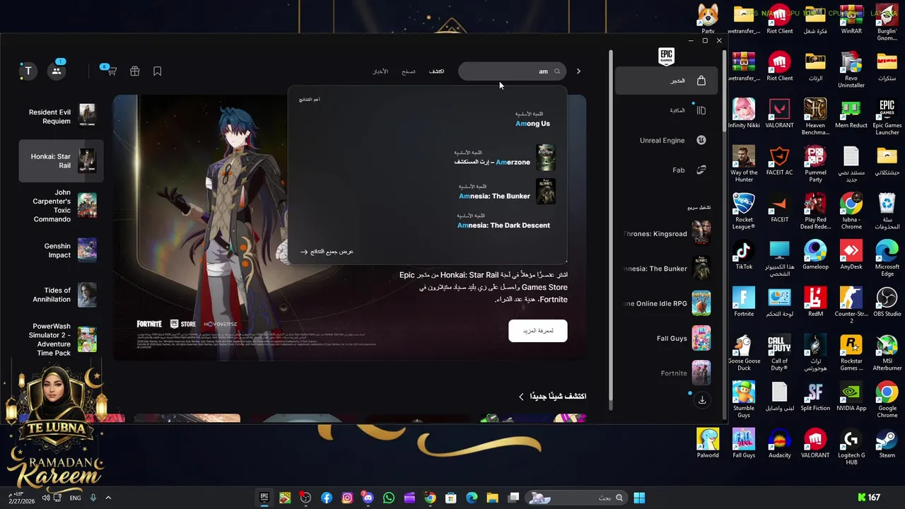The width and height of the screenshot is (905, 509).
Task: Open NVIDIA App desktop icon
Action: click(x=851, y=396)
